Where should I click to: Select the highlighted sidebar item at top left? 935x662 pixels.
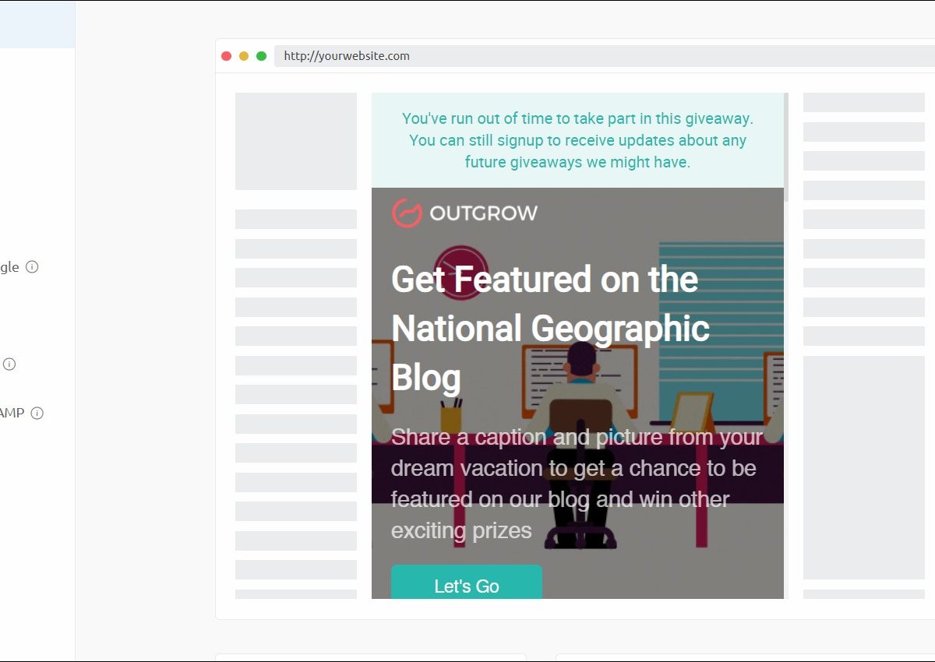(x=37, y=23)
